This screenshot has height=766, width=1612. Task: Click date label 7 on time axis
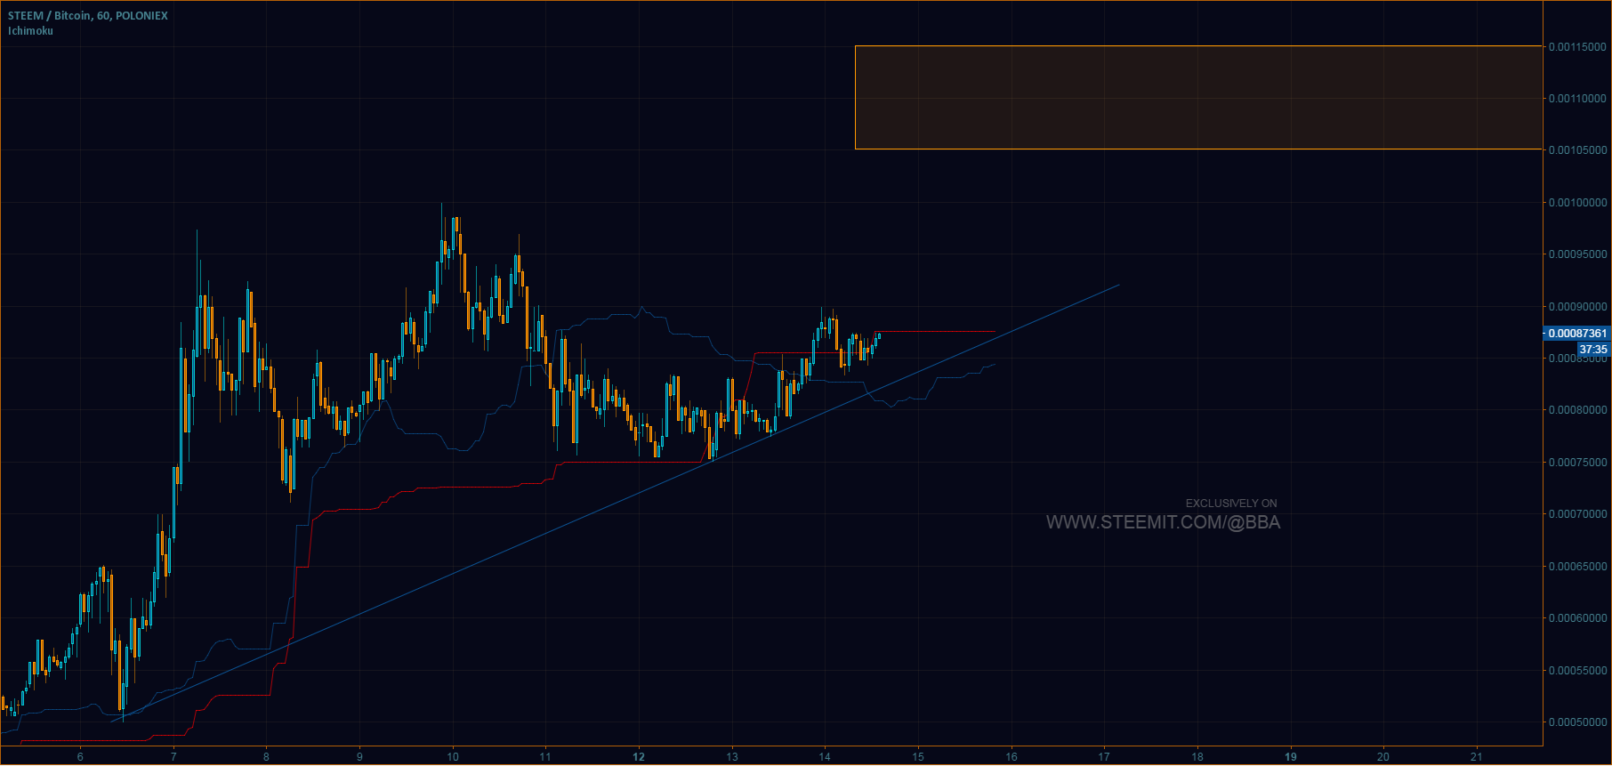coord(173,757)
